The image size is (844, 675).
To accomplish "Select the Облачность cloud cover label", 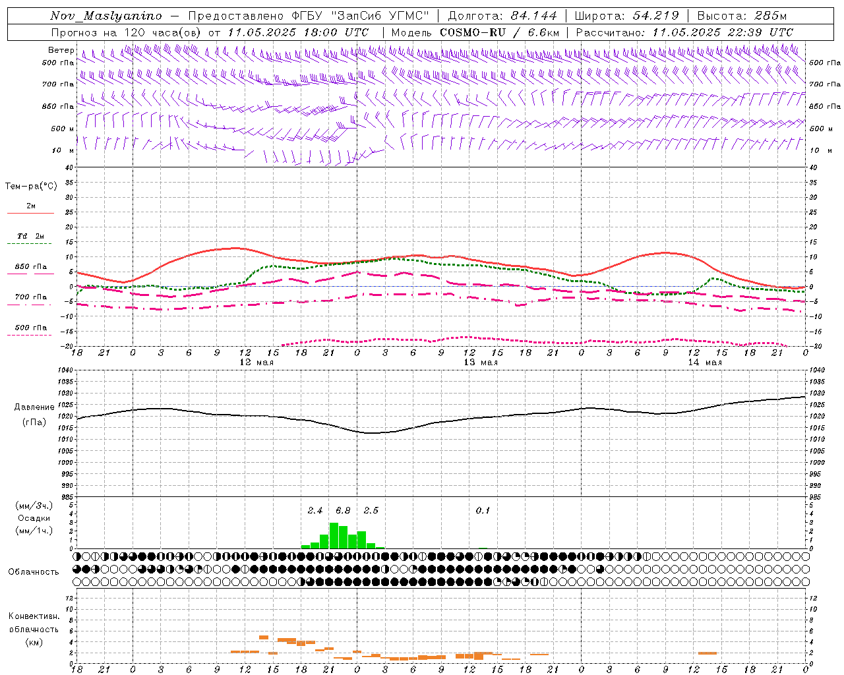I will tap(34, 572).
